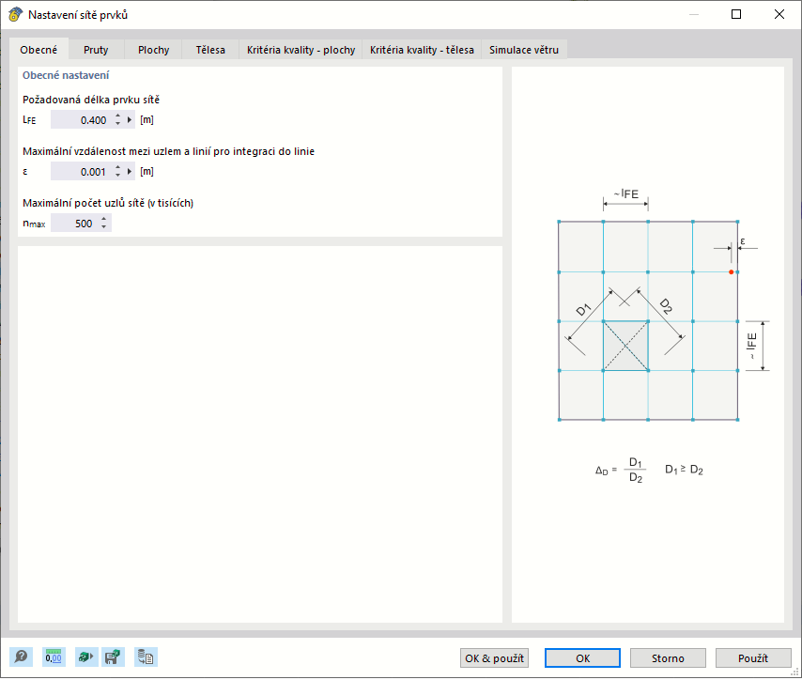
Task: Open Kritéria kvality - plochy tab
Action: [x=301, y=50]
